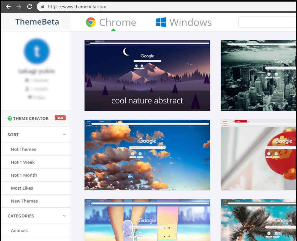
Task: Open the THEME CREATOR link
Action: tap(31, 119)
